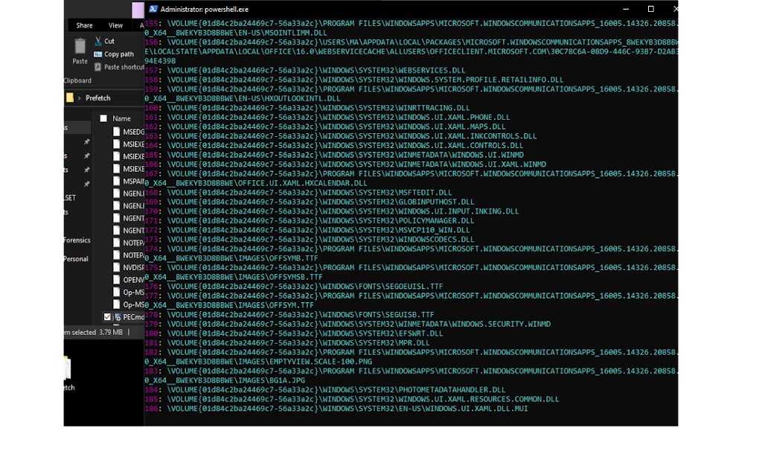Toggle the select-all checkbox beside Name
This screenshot has width=762, height=451.
coord(103,118)
